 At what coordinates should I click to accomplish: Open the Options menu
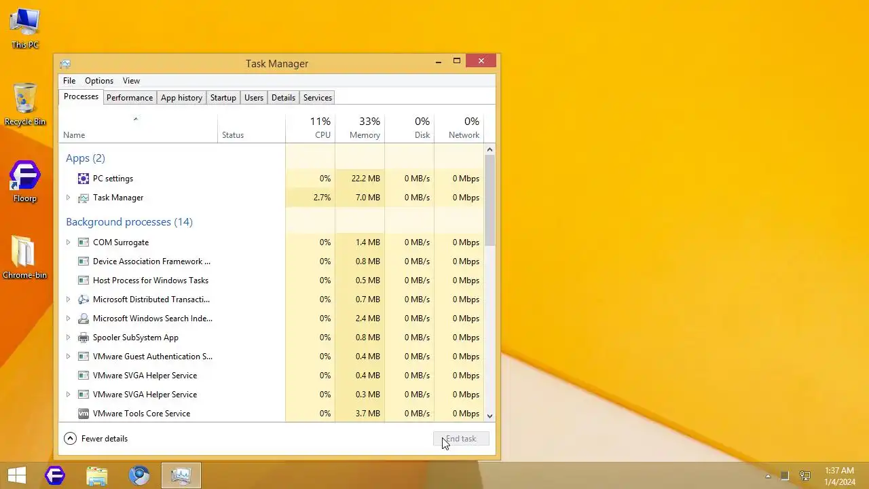(99, 81)
